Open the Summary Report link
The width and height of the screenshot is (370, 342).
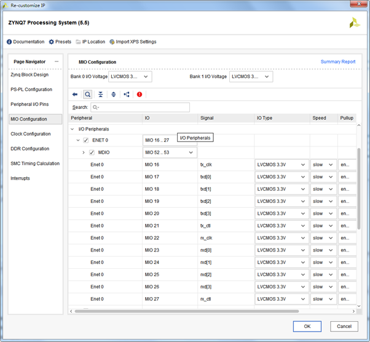(337, 62)
